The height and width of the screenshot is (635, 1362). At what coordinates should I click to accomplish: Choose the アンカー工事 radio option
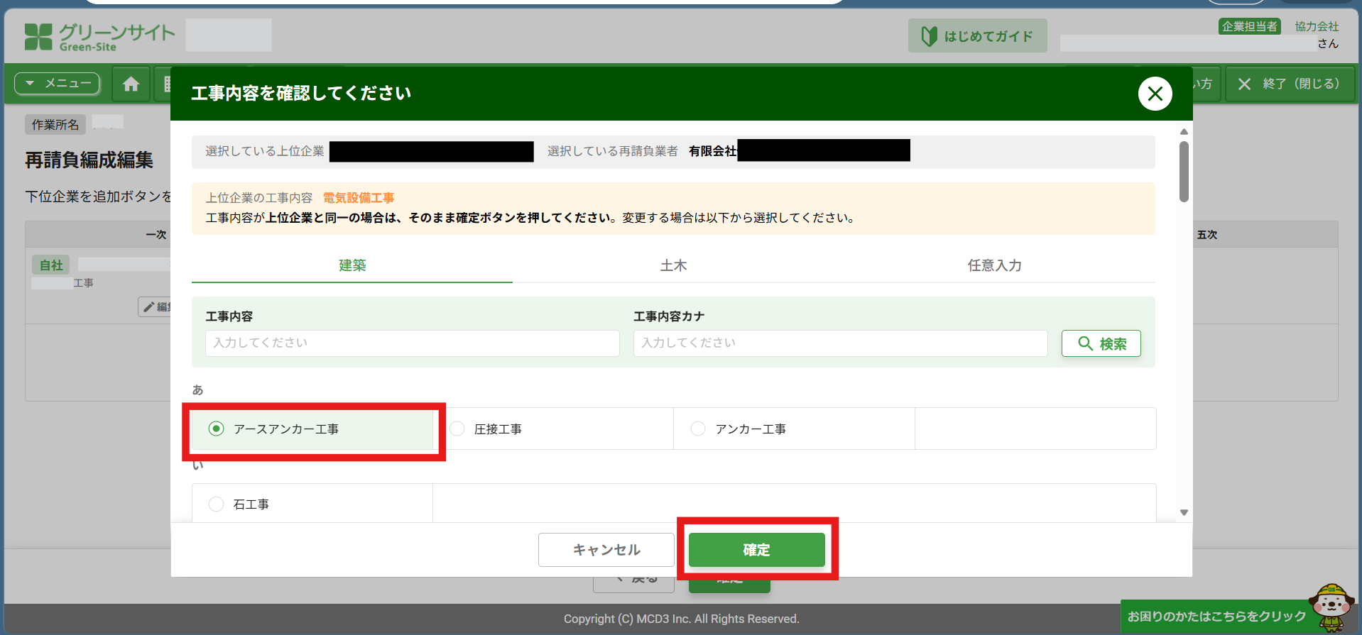point(698,429)
